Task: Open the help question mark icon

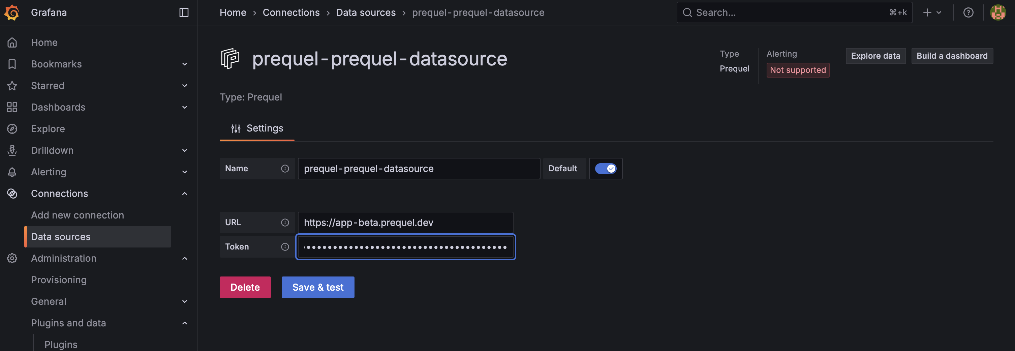Action: (968, 12)
